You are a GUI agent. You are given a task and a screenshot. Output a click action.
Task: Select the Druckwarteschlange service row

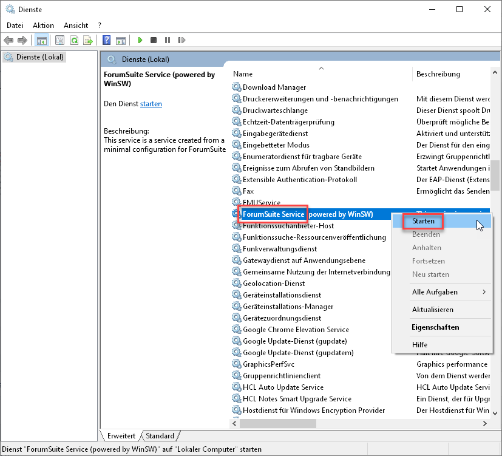[x=275, y=111]
